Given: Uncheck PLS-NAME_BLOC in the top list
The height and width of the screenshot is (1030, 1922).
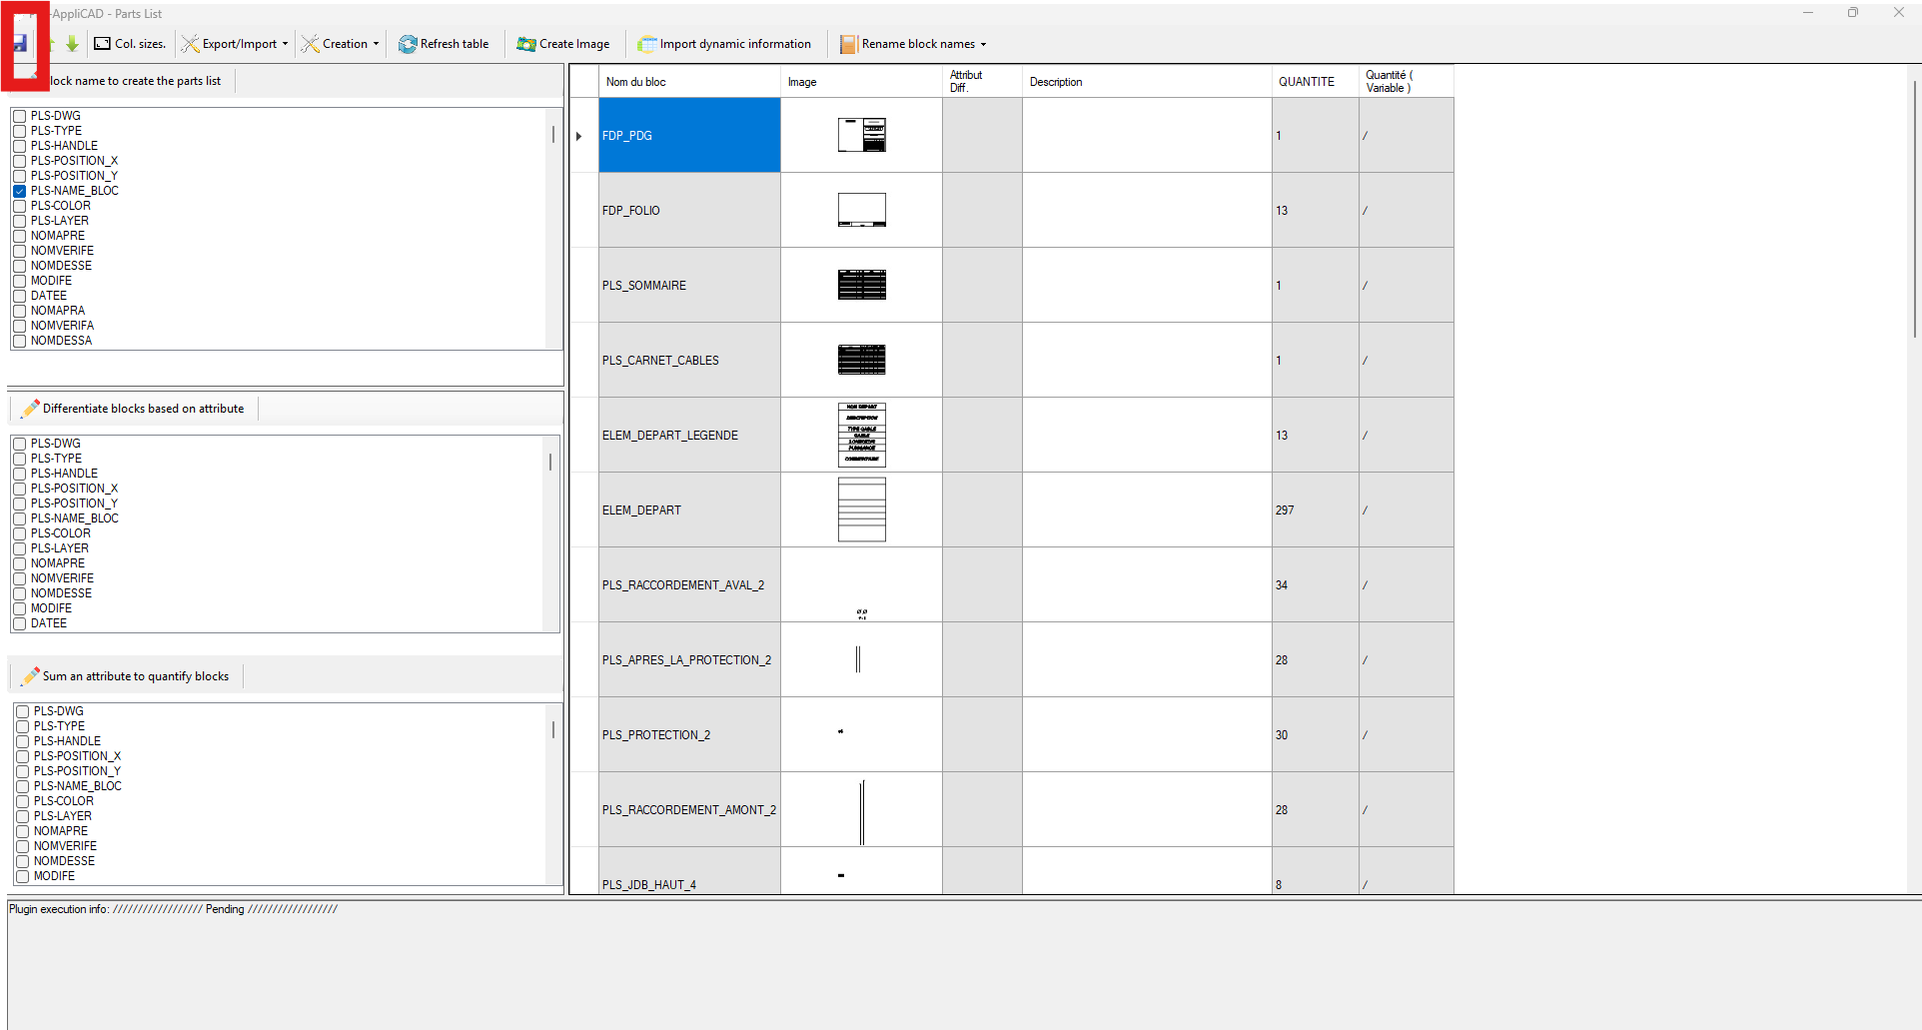Looking at the screenshot, I should [20, 191].
